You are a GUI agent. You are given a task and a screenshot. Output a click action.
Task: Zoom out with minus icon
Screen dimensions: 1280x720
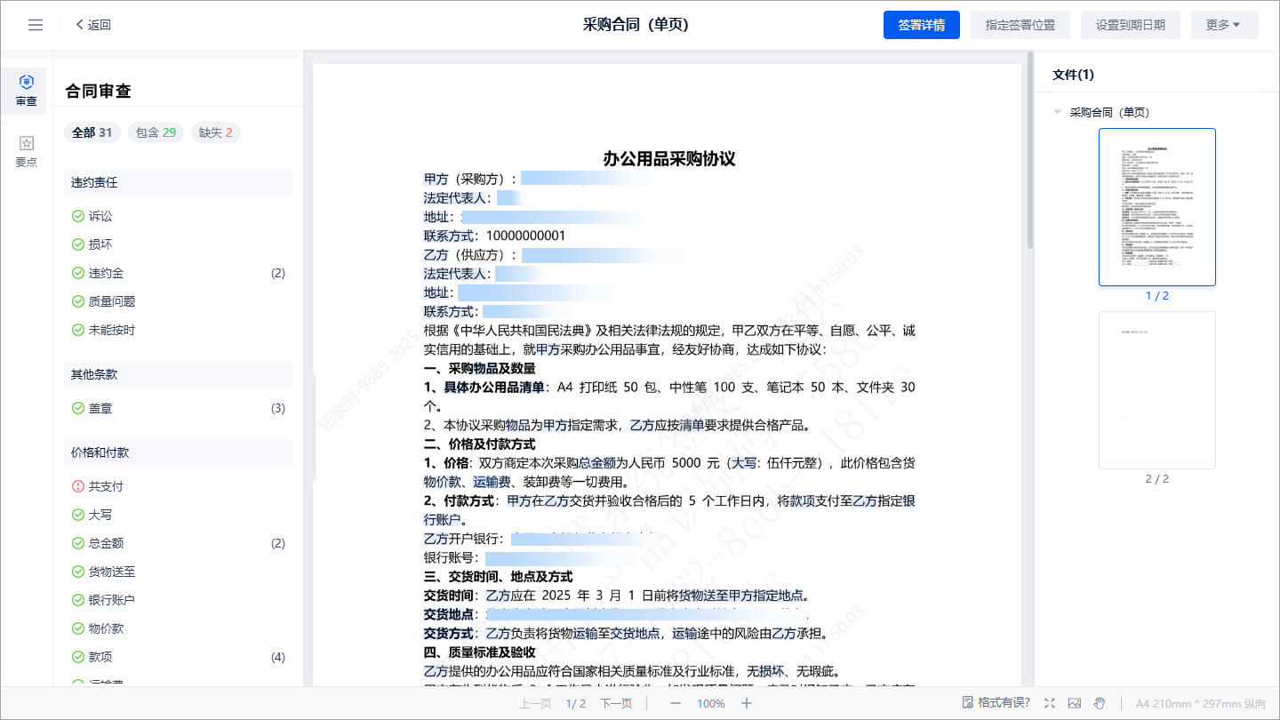[x=676, y=703]
